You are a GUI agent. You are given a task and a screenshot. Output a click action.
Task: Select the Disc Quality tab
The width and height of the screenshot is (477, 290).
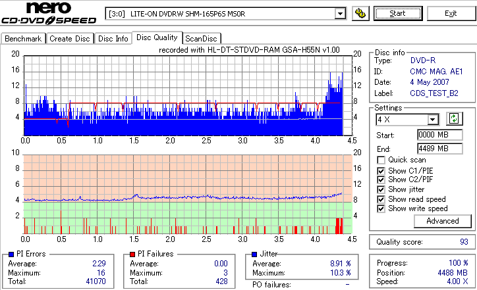(x=157, y=37)
